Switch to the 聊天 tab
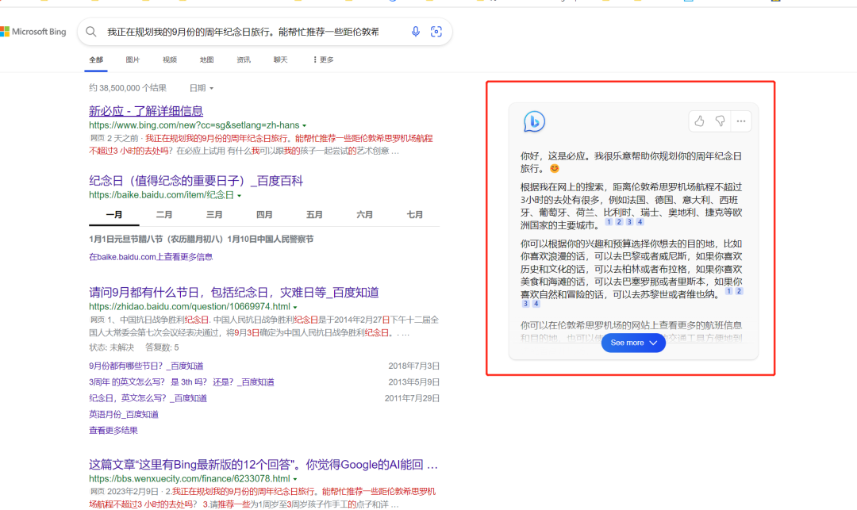This screenshot has width=857, height=510. pos(280,59)
